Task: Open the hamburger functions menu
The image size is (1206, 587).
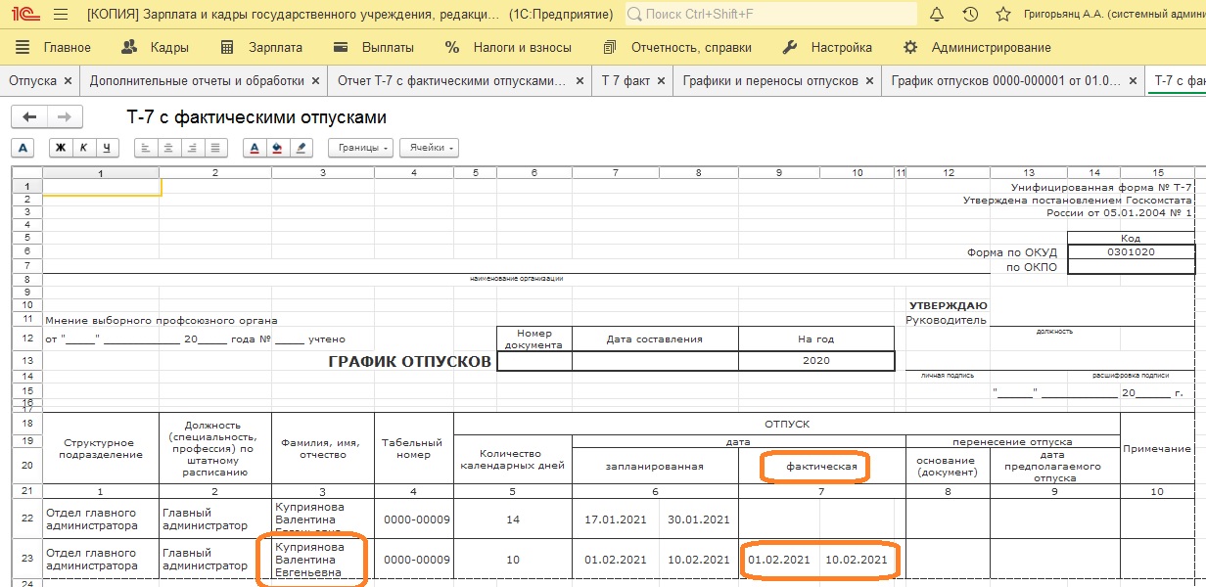Action: point(61,15)
